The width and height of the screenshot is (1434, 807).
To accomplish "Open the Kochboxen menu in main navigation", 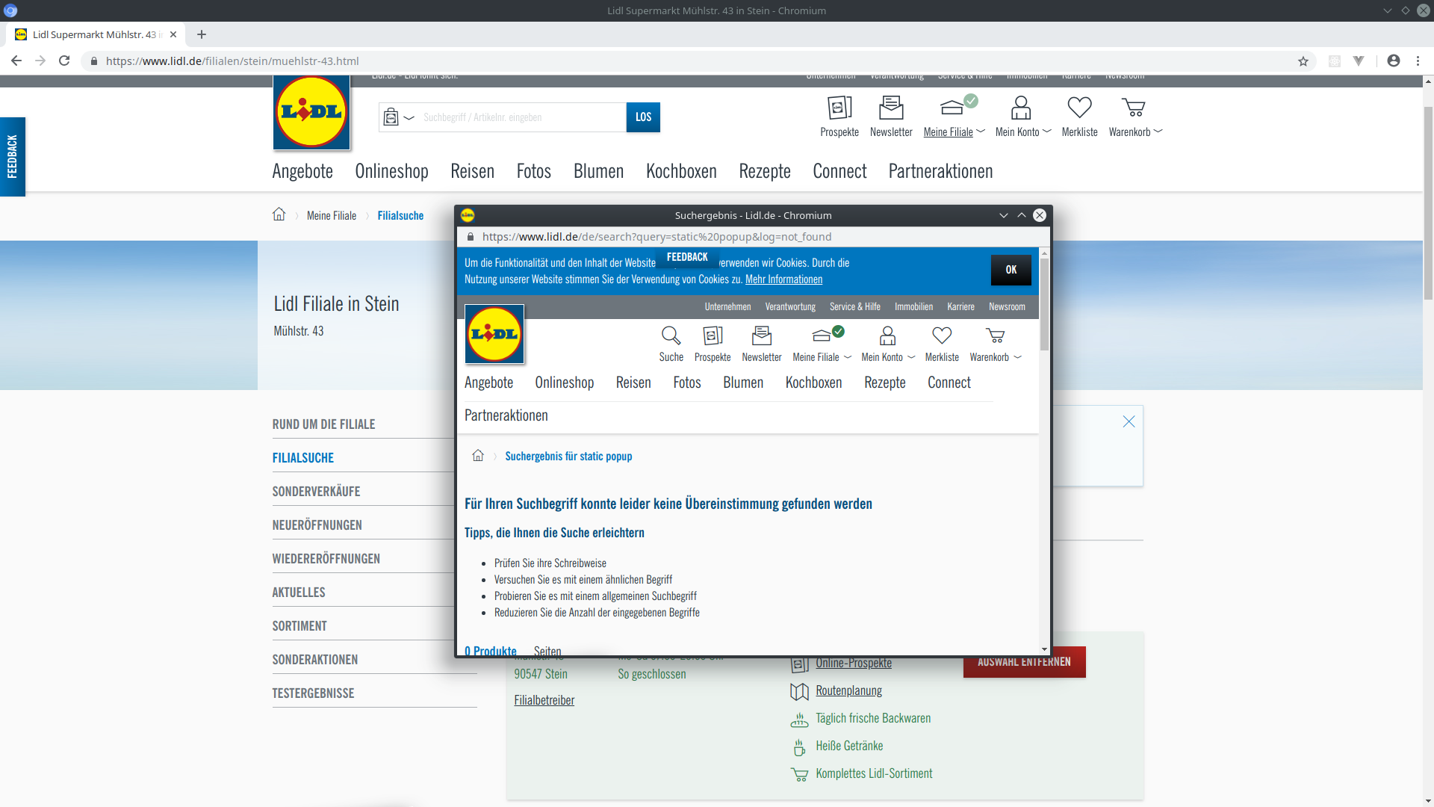I will pyautogui.click(x=680, y=171).
